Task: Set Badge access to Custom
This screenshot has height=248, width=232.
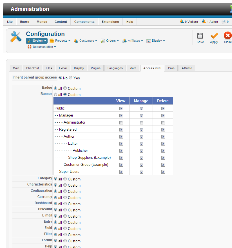Action: click(x=65, y=88)
